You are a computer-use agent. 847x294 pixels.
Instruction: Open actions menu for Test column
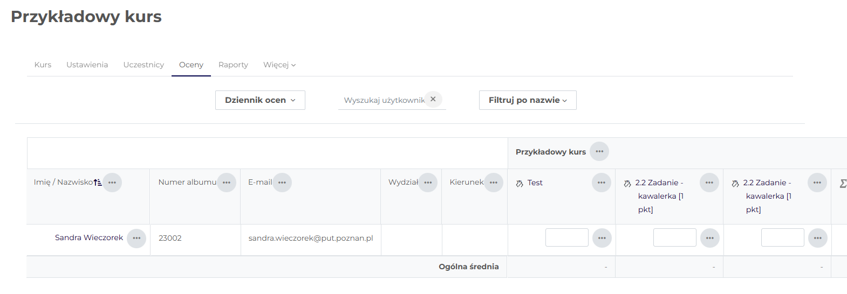(x=602, y=183)
